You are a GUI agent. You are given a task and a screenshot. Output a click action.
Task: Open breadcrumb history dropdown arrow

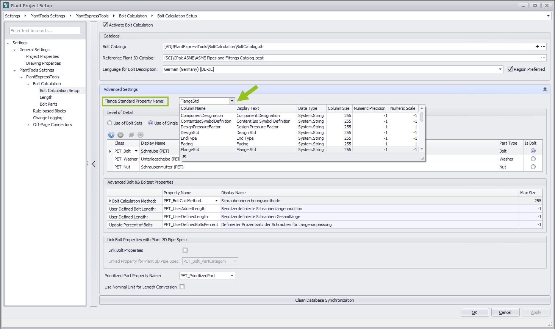(548, 16)
